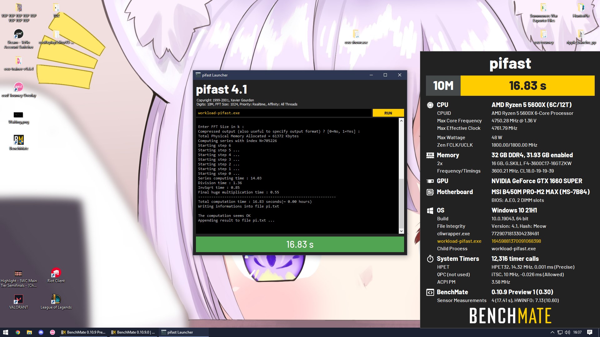Open the volume tray icon
Viewport: 600px width, 337px height.
coord(567,332)
